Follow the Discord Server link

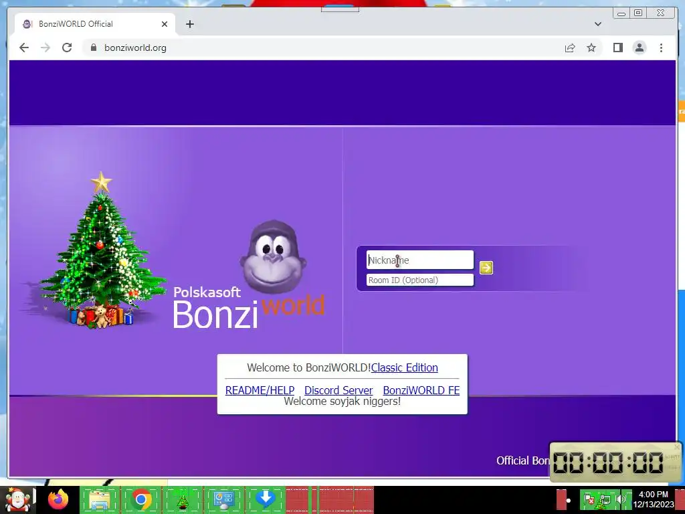pos(338,390)
